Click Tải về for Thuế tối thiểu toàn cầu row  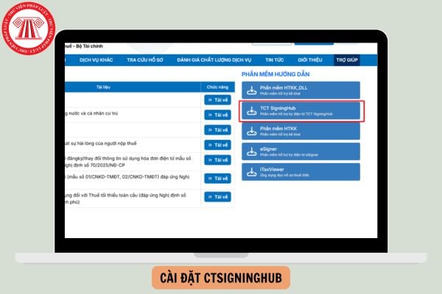coord(217,197)
